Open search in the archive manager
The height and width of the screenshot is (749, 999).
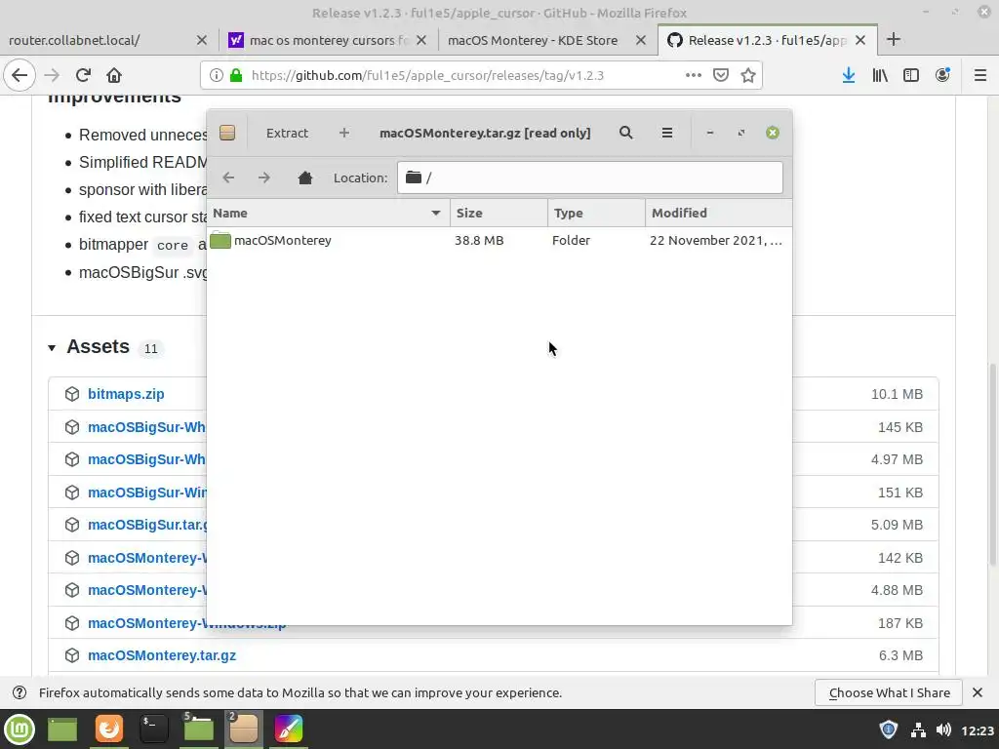pos(625,133)
